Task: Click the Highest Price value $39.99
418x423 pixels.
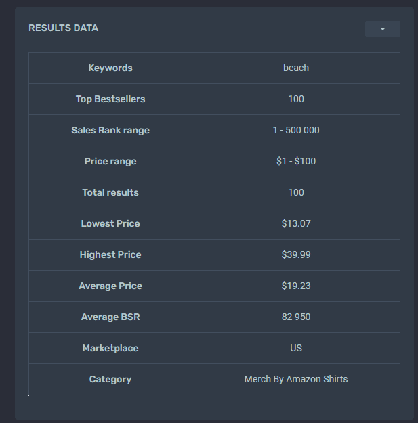Action: point(296,254)
